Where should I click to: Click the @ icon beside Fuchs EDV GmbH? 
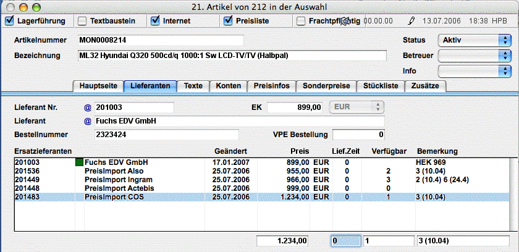88,121
